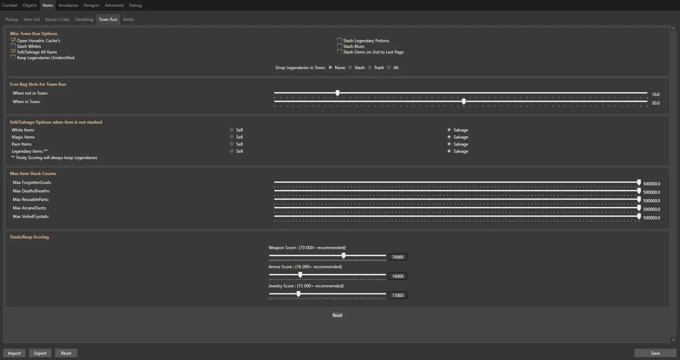Image resolution: width=680 pixels, height=360 pixels.
Task: Click the Weapon Score slider handle
Action: pos(343,256)
